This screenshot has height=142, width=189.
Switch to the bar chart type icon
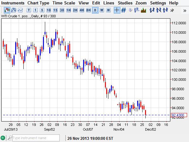pos(14,10)
